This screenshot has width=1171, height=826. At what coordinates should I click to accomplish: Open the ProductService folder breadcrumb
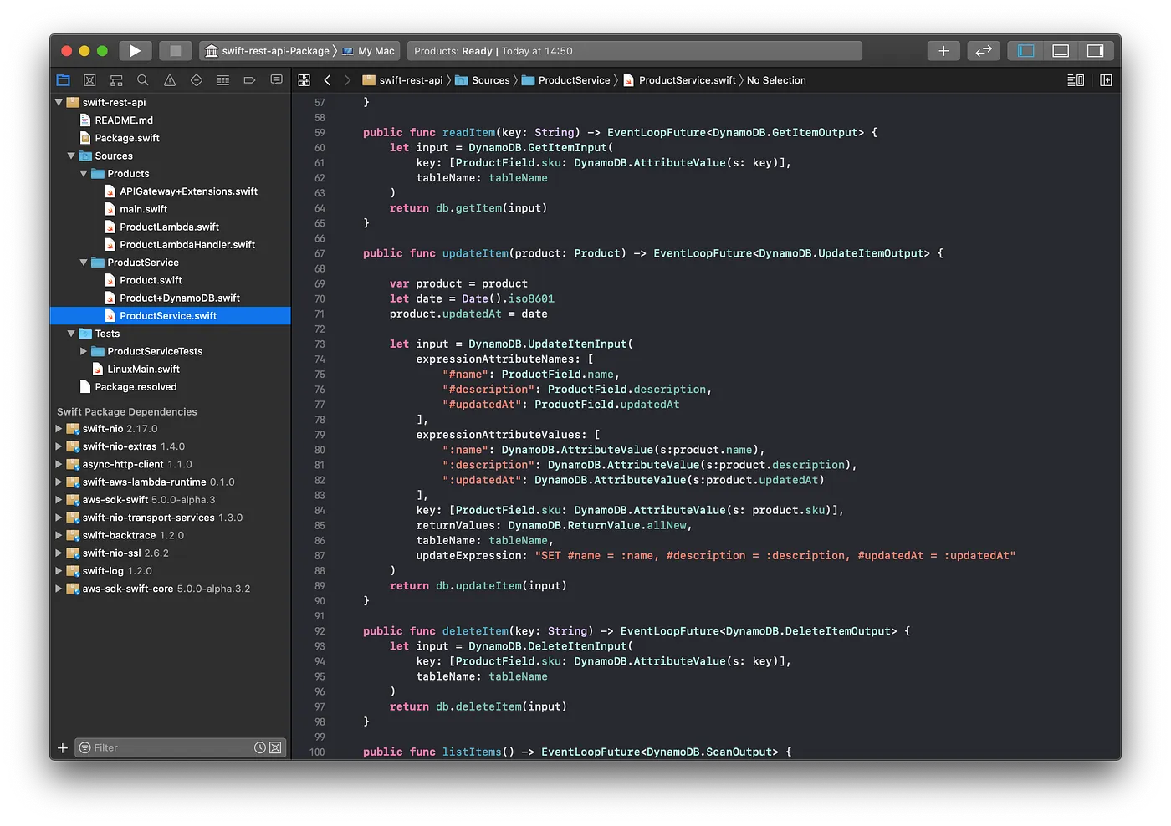(566, 80)
